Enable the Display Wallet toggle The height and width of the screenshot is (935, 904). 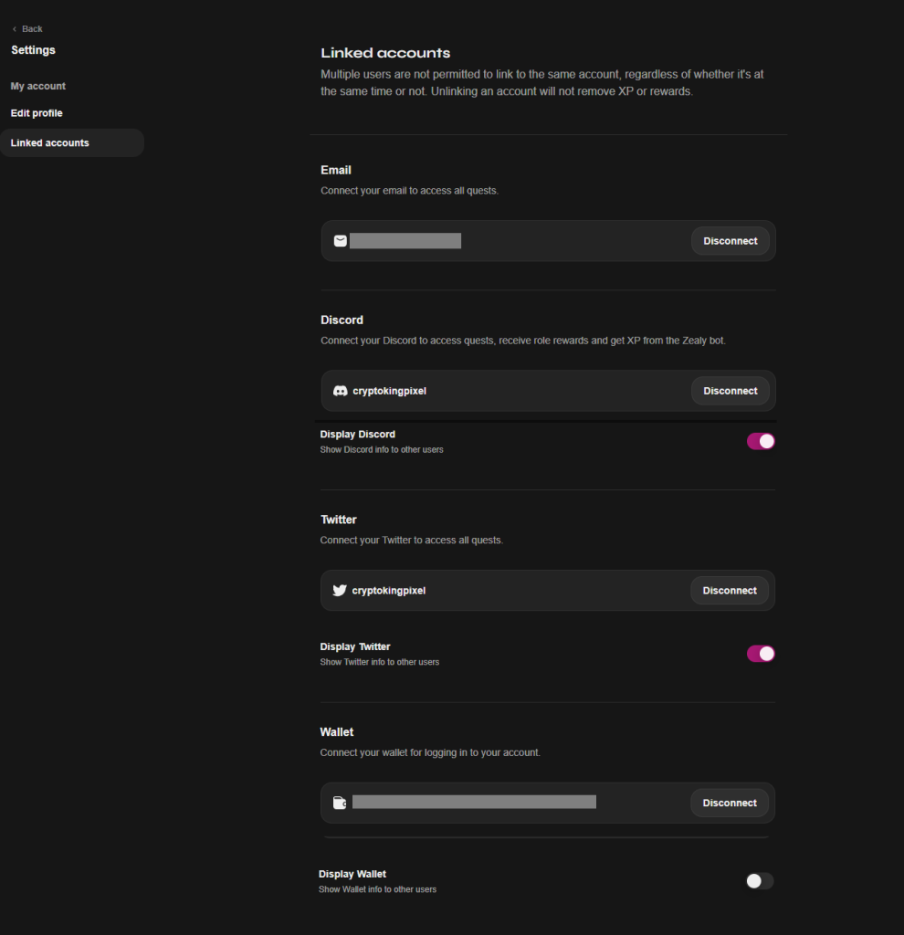(760, 881)
